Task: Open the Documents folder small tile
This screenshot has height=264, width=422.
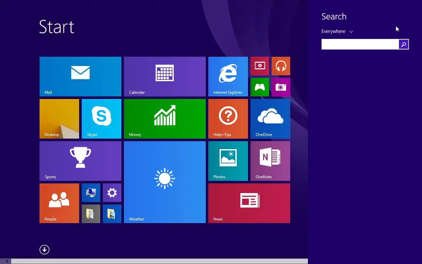Action: click(x=91, y=214)
